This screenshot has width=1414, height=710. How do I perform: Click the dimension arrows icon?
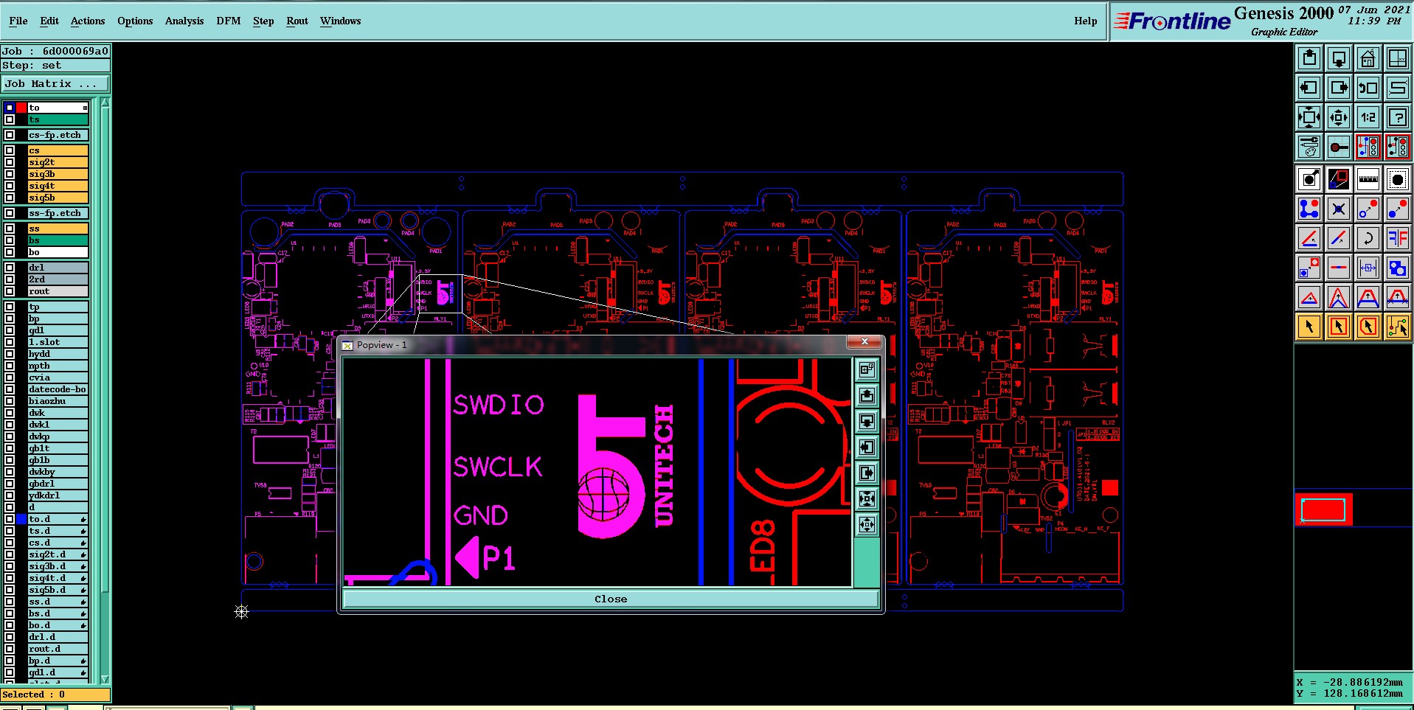1368,268
